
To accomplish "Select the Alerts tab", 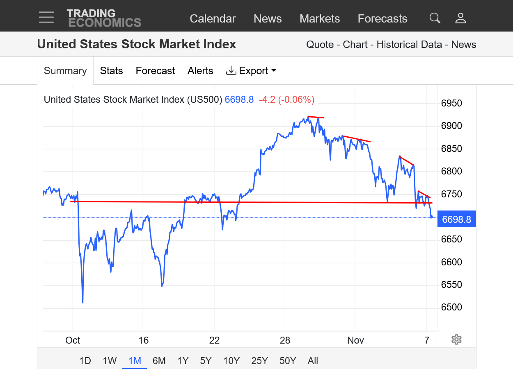I will (x=200, y=71).
